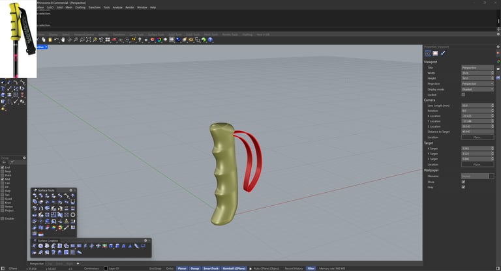The height and width of the screenshot is (271, 501).
Task: Click the Filter button in status bar
Action: pos(311,268)
